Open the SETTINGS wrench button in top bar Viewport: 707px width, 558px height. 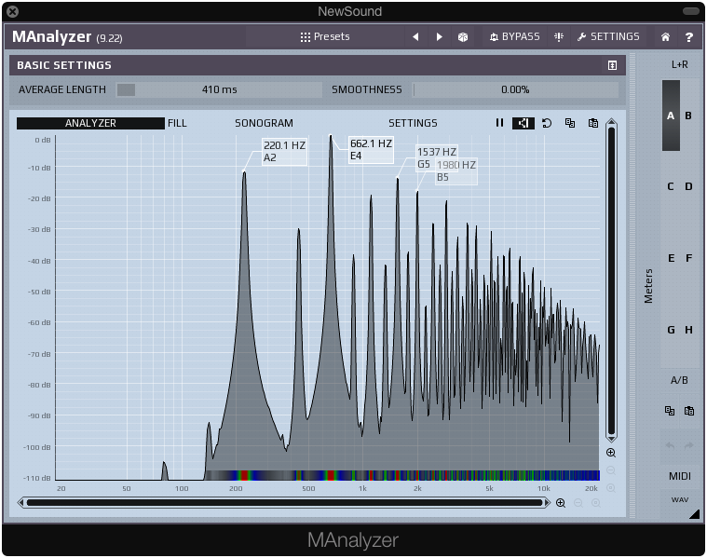[608, 36]
